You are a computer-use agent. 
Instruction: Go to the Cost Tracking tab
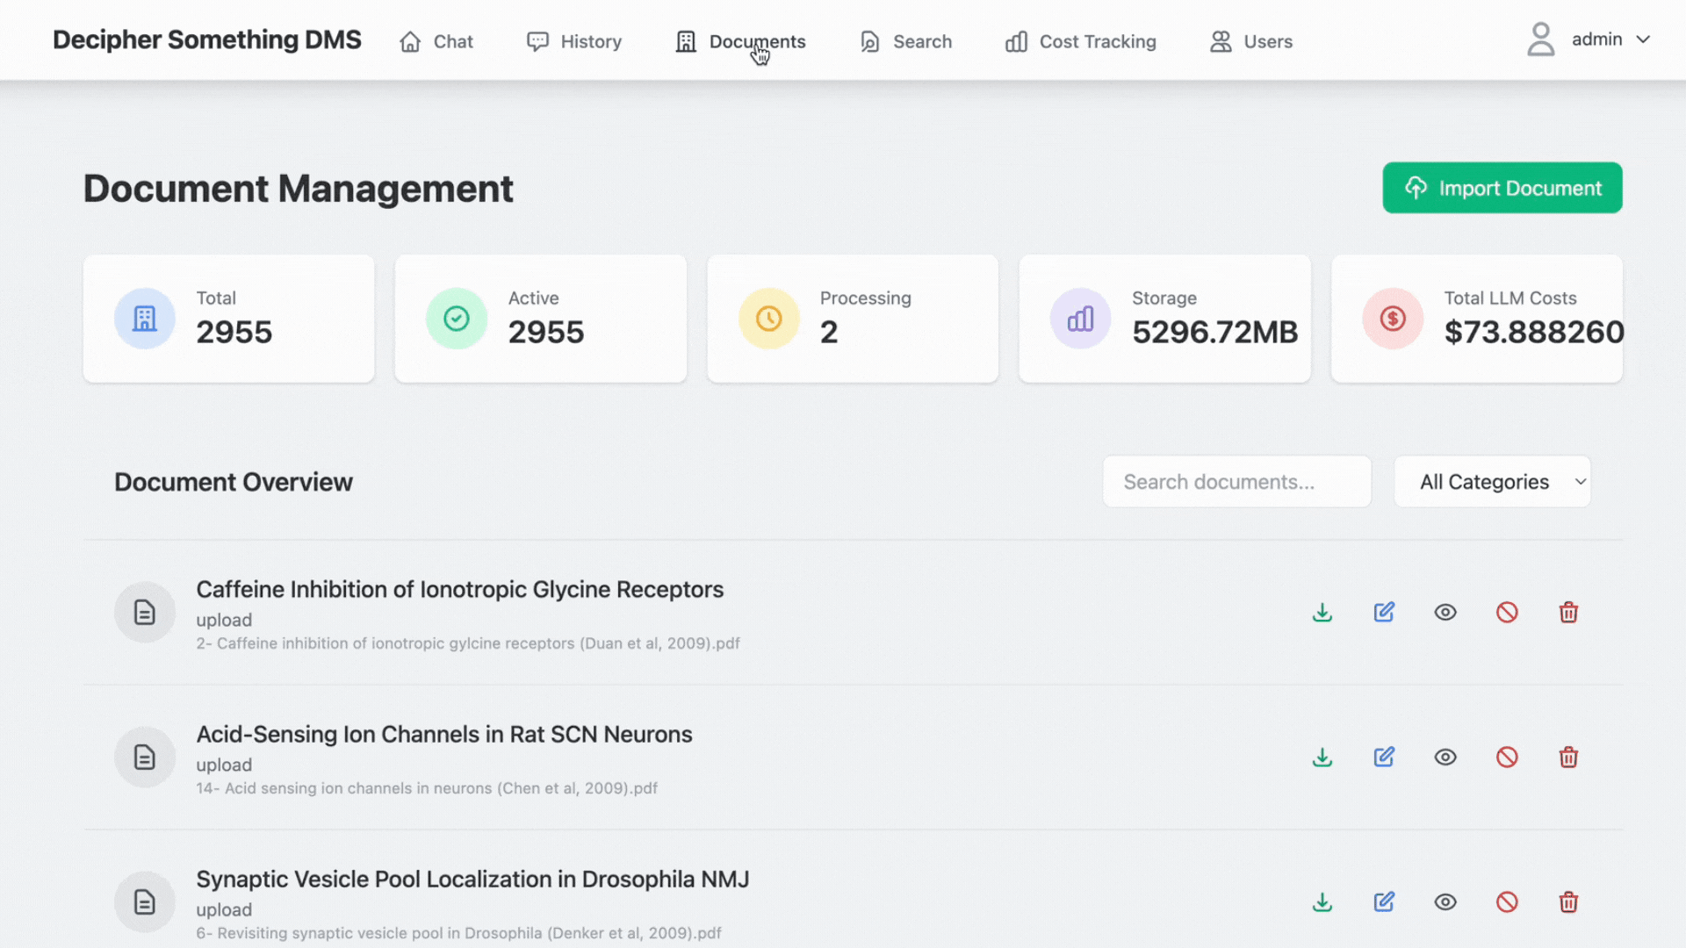[1080, 41]
